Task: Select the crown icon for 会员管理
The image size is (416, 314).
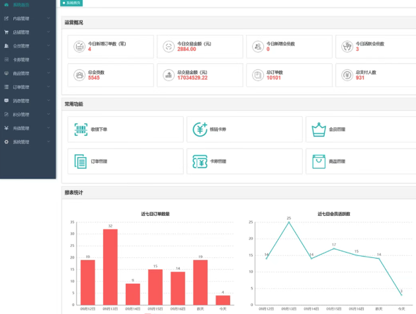Action: pyautogui.click(x=319, y=129)
